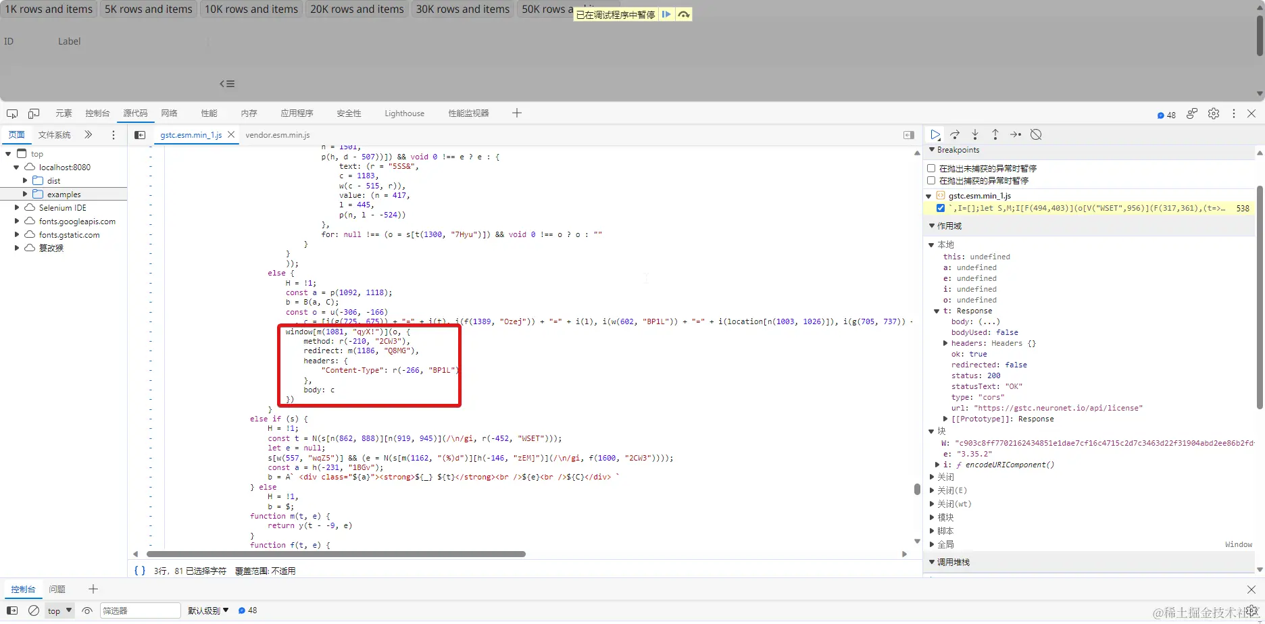Enable pause on uncaught exceptions
The height and width of the screenshot is (624, 1265).
(x=931, y=168)
